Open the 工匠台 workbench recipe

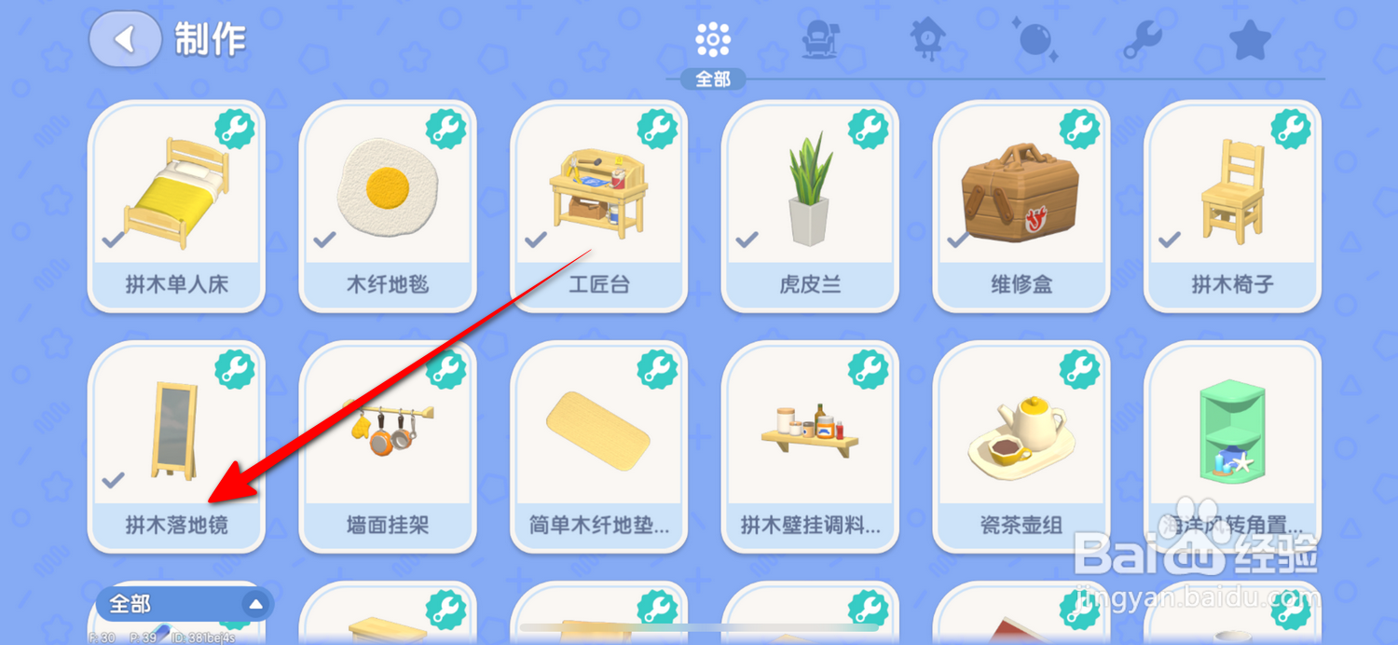[599, 206]
